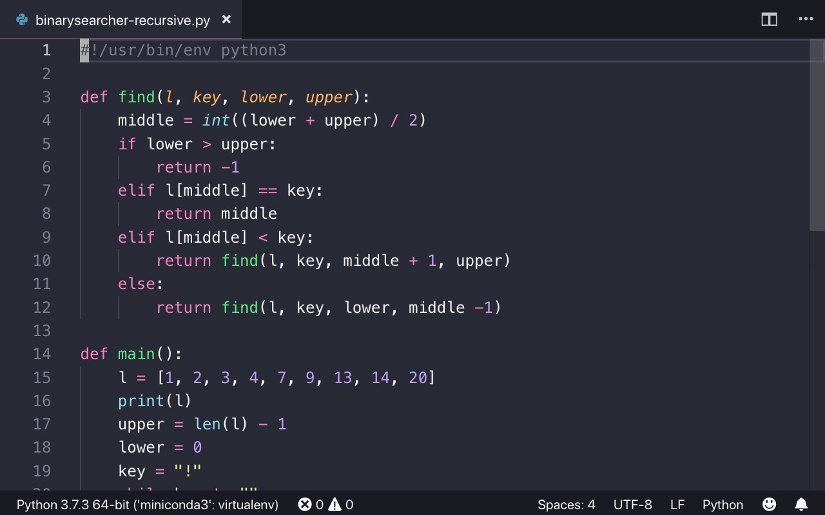Change the LF end-of-line sequence

[x=677, y=505]
